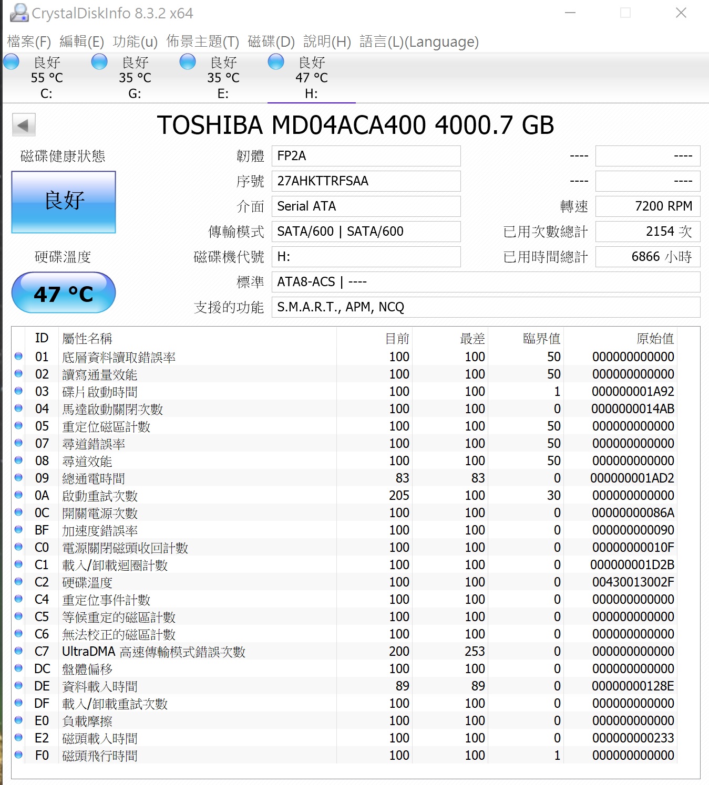The width and height of the screenshot is (709, 785).
Task: Select drive C: status orb at 55 °C
Action: click(x=11, y=62)
